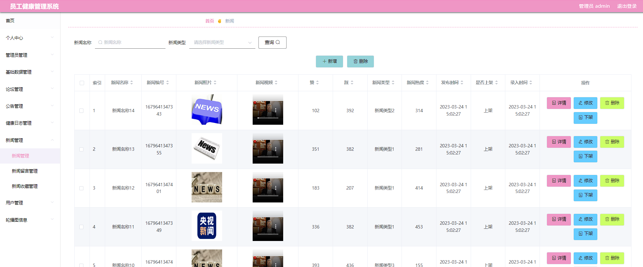Screen dimensions: 643x267
Task: Expand the 论坛管理 sidebar menu
Action: [x=30, y=89]
